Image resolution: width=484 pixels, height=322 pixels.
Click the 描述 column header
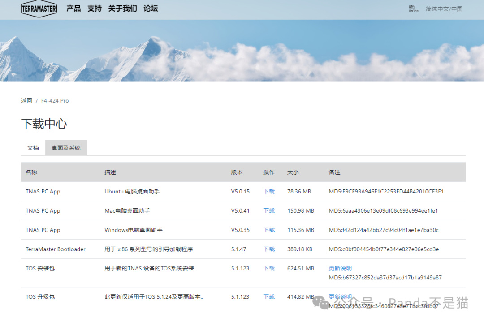click(x=110, y=172)
